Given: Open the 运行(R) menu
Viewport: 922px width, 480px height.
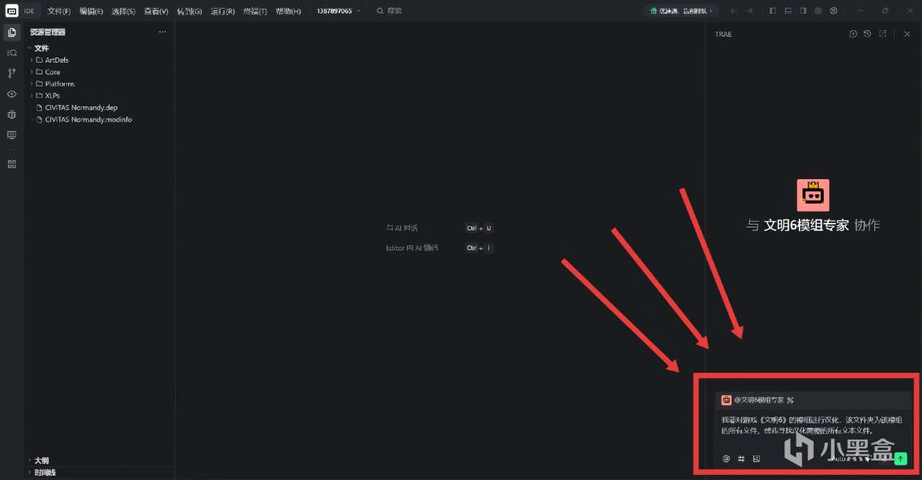Looking at the screenshot, I should (223, 11).
